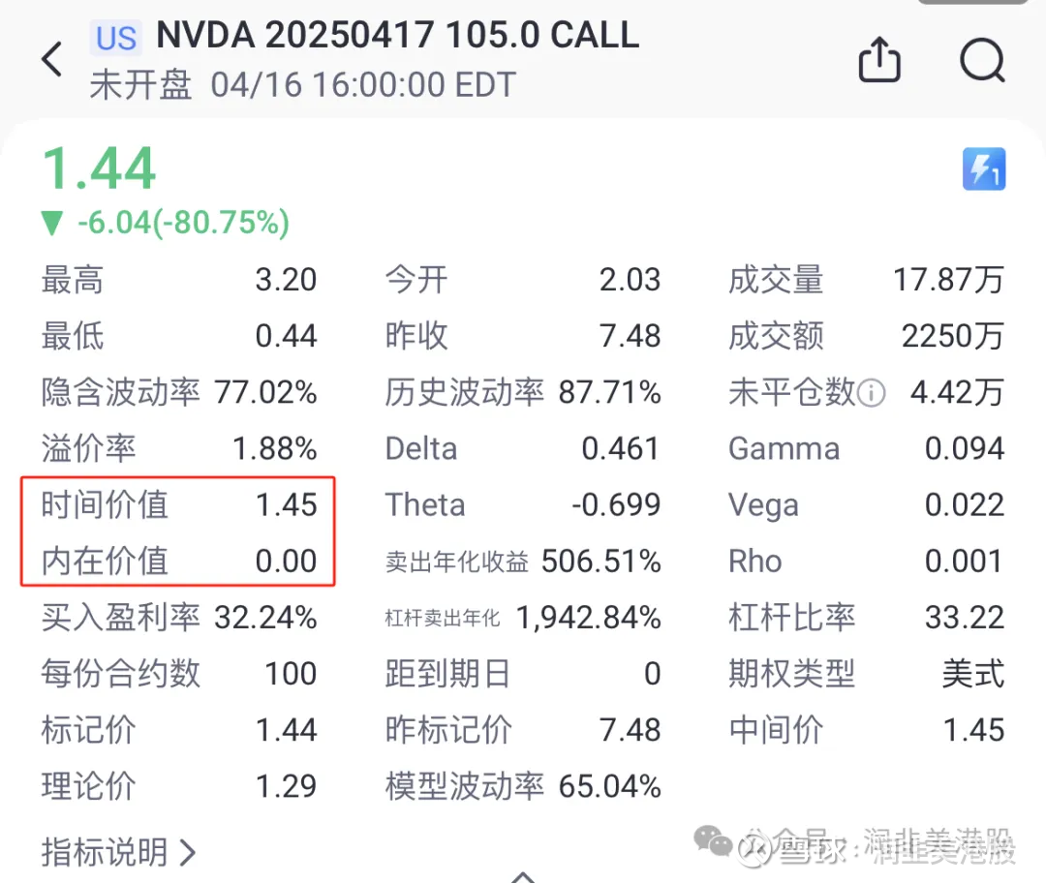The height and width of the screenshot is (883, 1046).
Task: Tap 卖出年化收益 showing 506.51%
Action: point(523,561)
